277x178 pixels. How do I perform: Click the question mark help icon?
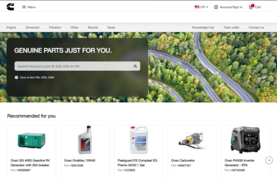(x=17, y=77)
